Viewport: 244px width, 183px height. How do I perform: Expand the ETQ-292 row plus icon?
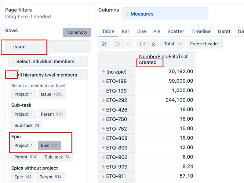coord(103,100)
